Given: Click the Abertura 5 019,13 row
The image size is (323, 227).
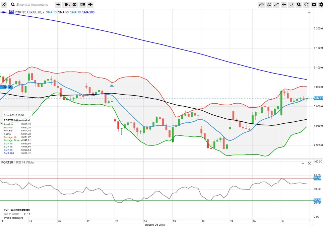Looking at the screenshot, I should pyautogui.click(x=17, y=124).
